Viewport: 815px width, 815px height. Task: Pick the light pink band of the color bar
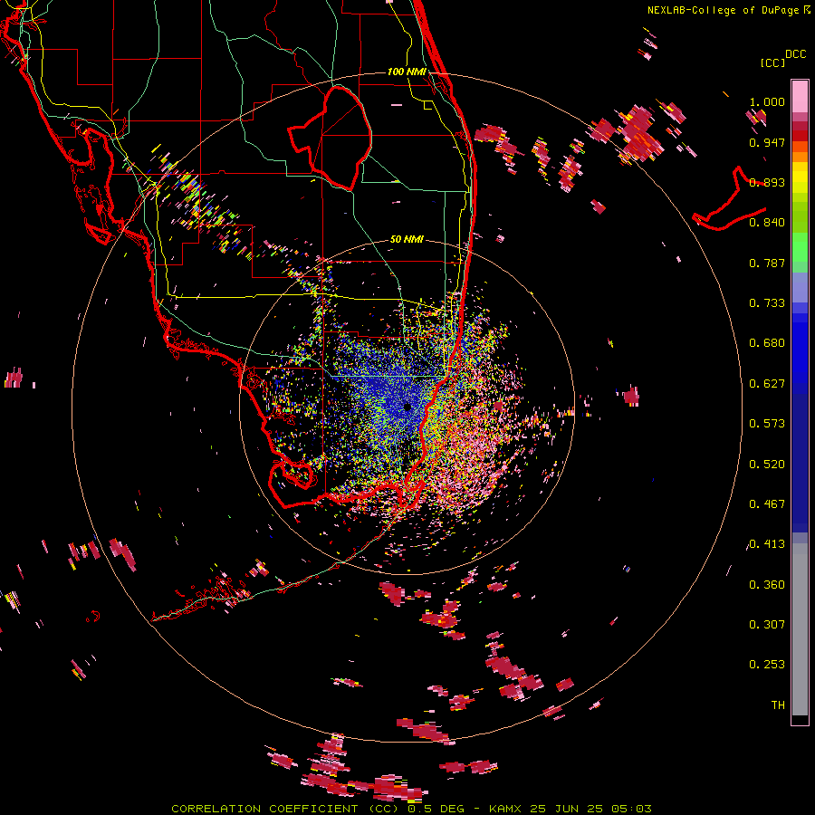click(x=800, y=97)
